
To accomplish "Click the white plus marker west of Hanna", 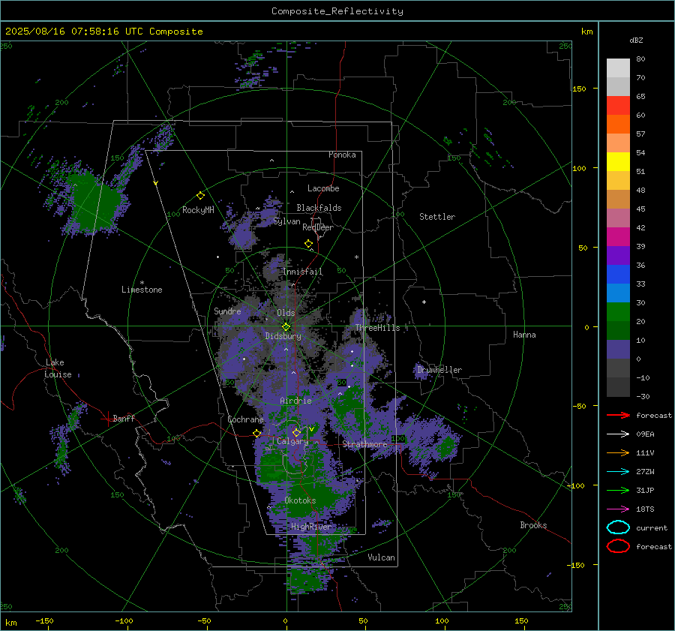I will click(424, 302).
